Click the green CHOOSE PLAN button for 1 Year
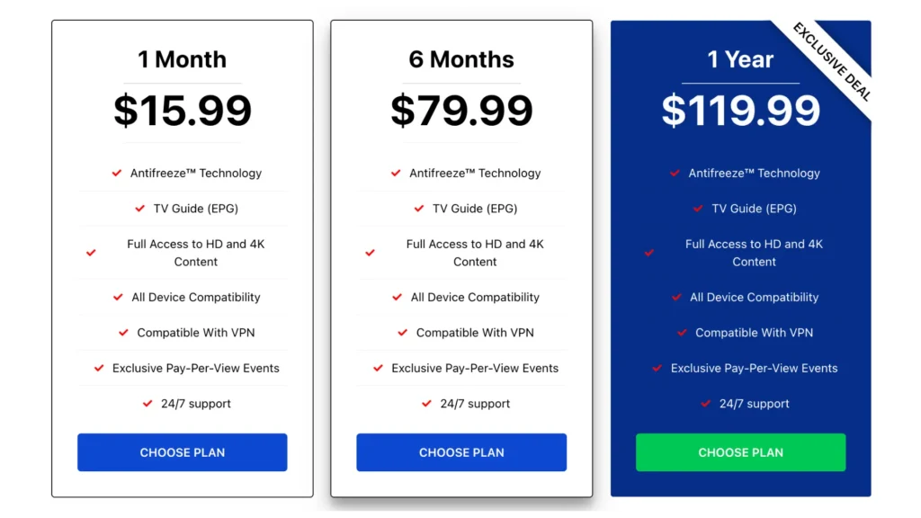The height and width of the screenshot is (518, 921). pyautogui.click(x=740, y=452)
